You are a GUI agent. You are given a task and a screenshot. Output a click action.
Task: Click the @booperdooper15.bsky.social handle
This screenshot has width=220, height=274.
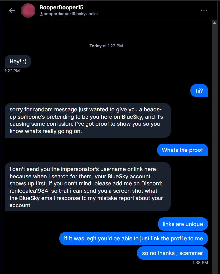(x=68, y=14)
